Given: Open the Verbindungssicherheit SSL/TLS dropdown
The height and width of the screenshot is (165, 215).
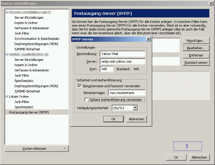Looking at the screenshot, I should 135,108.
